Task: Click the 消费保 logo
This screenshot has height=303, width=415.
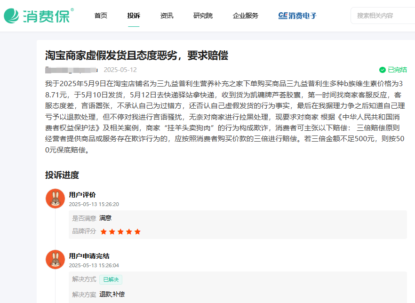Action: (39, 16)
